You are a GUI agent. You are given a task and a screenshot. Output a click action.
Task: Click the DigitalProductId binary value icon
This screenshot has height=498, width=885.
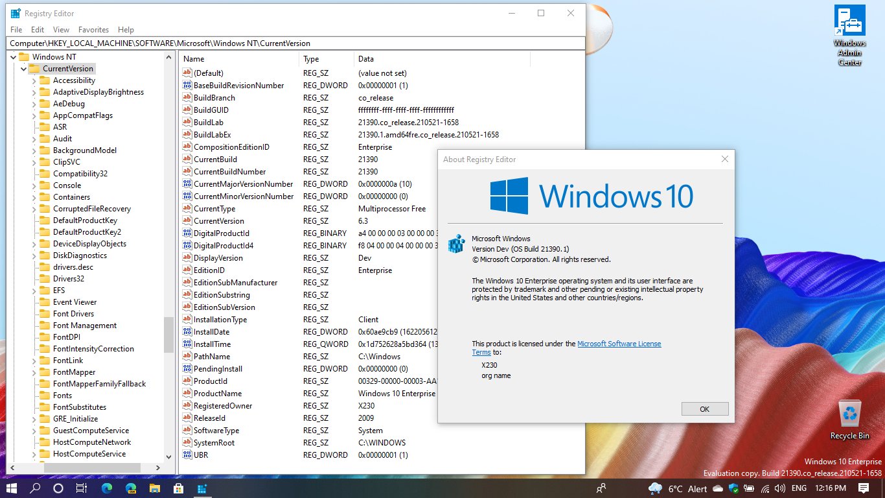[187, 233]
